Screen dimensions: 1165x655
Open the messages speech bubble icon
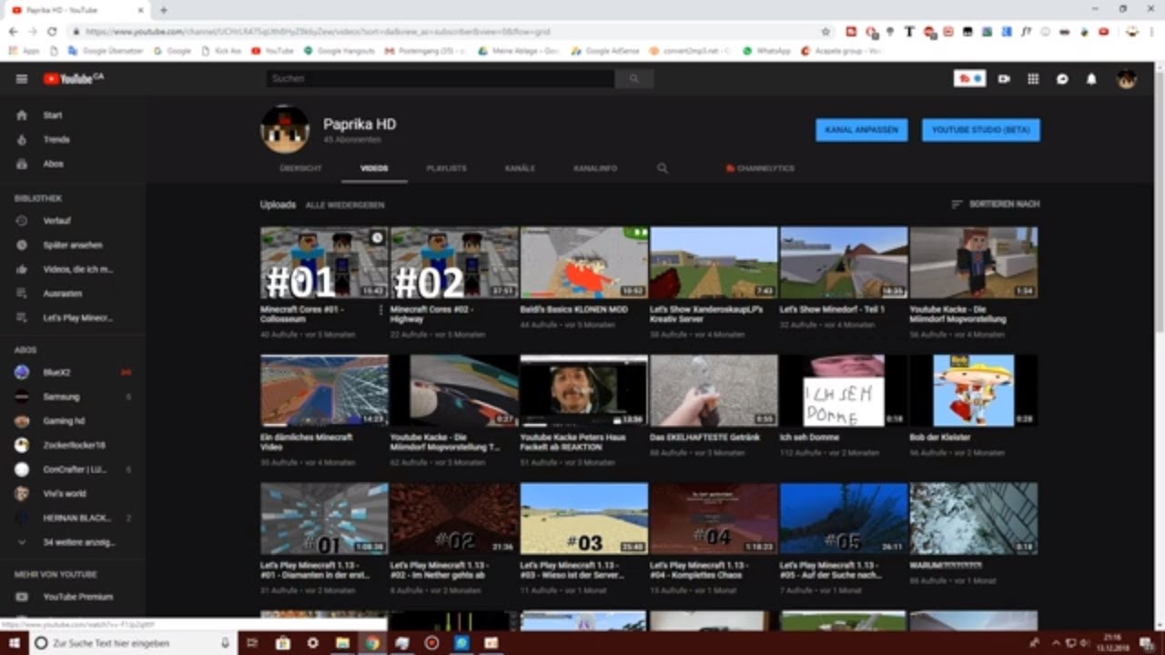tap(1062, 79)
